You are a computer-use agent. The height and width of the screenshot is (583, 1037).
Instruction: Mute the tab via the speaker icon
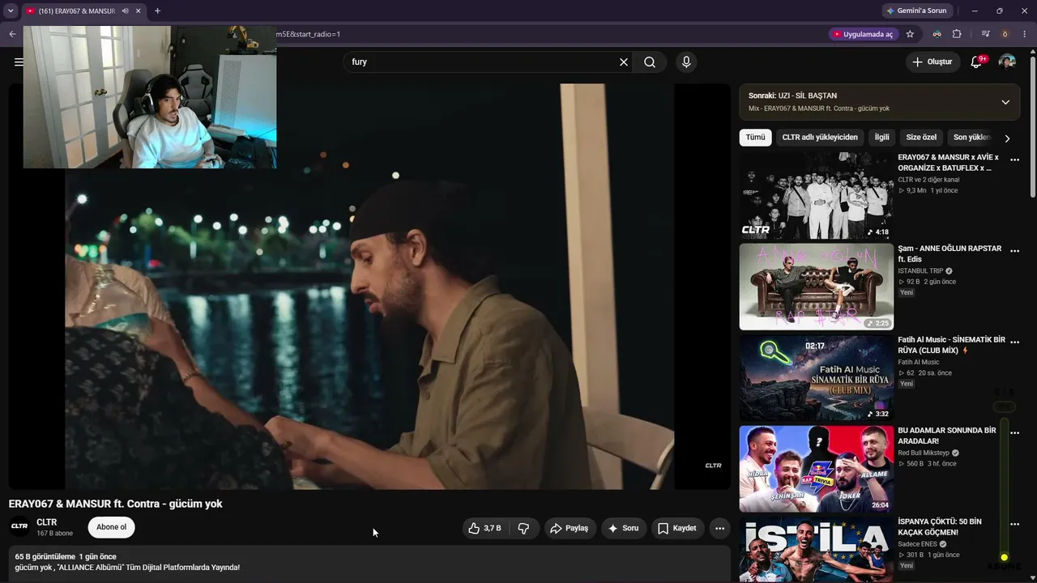point(126,11)
